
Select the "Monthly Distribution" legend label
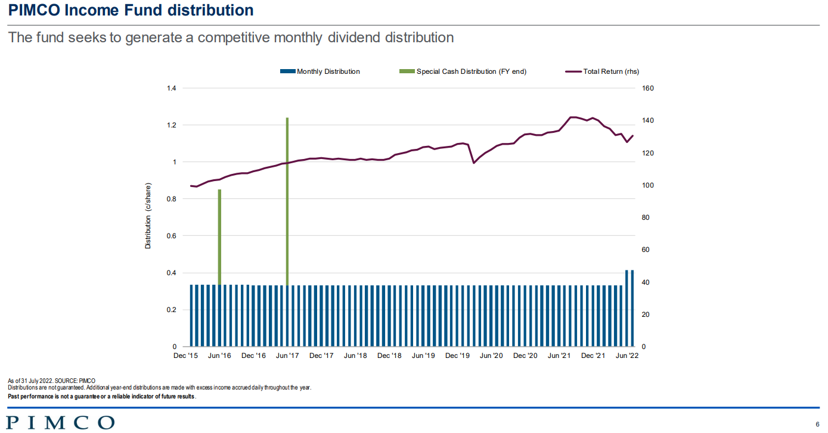coord(328,71)
